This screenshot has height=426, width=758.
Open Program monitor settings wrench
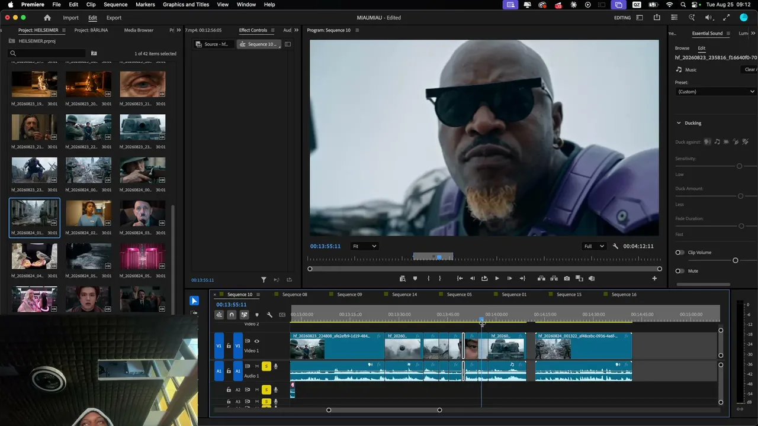615,246
